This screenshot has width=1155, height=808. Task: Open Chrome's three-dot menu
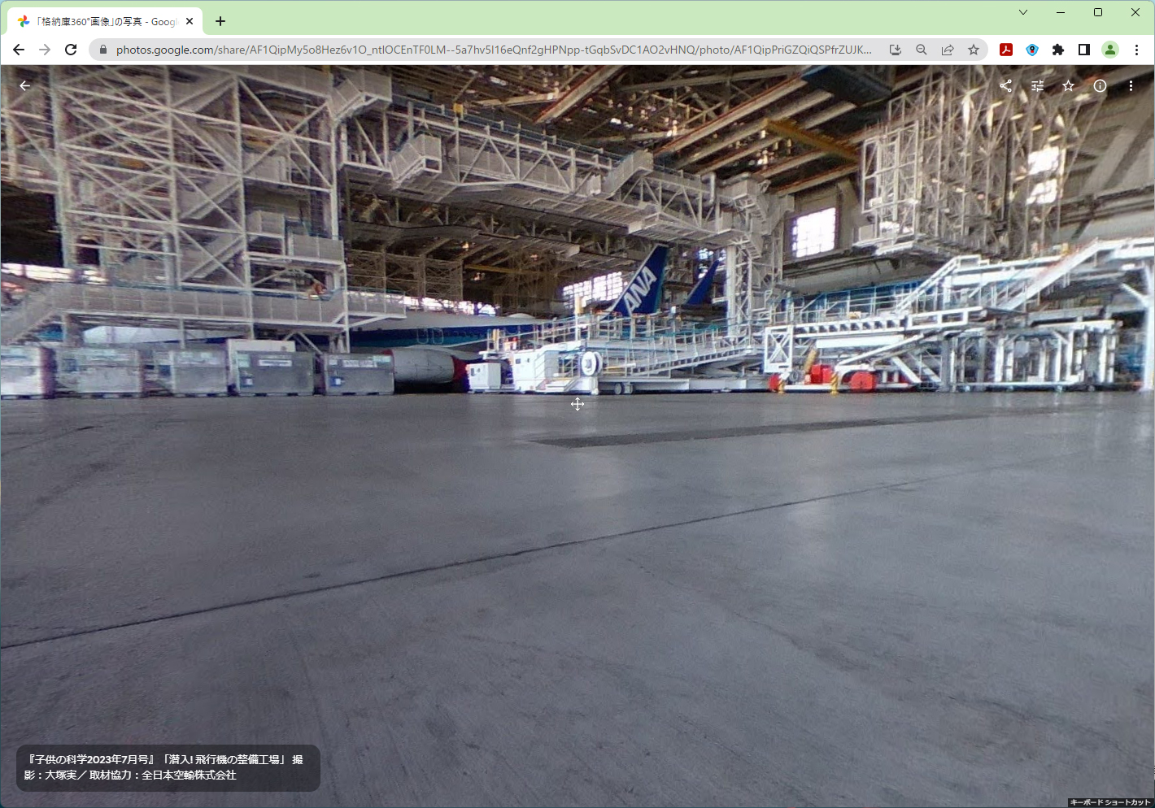1136,50
